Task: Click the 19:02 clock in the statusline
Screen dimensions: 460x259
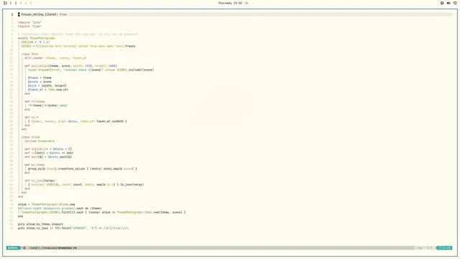Action: (x=444, y=247)
